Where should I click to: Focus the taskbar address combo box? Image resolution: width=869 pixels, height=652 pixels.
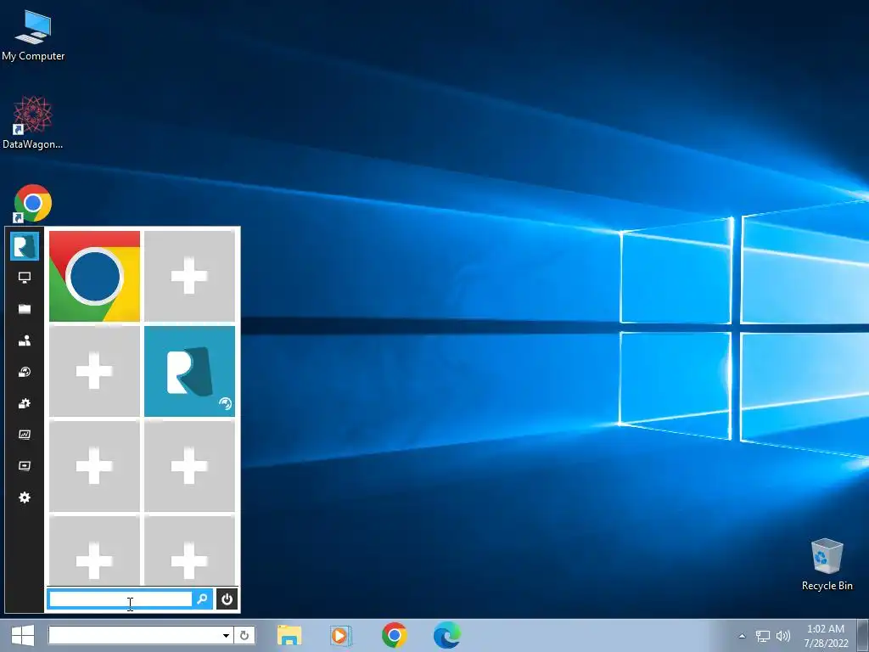tap(140, 635)
